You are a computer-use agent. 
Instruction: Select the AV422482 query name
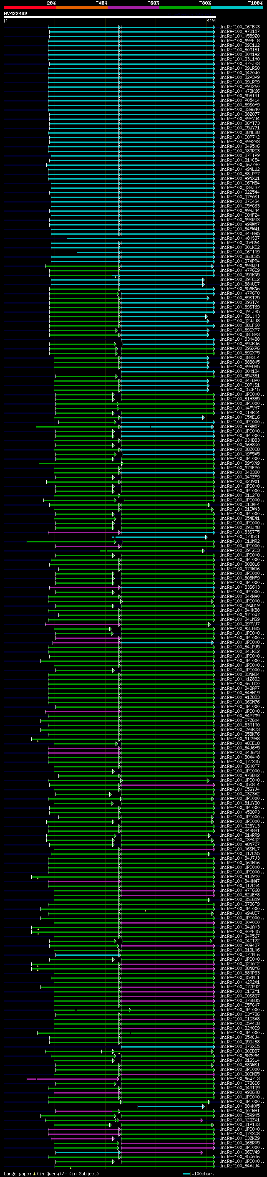point(15,14)
